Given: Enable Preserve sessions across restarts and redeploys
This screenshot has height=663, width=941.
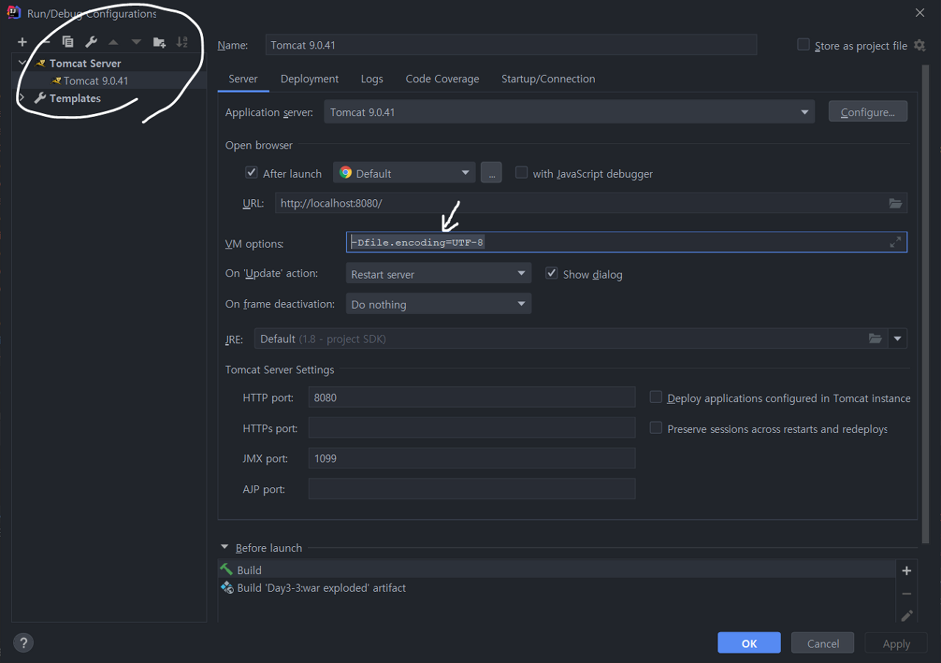Looking at the screenshot, I should point(656,428).
